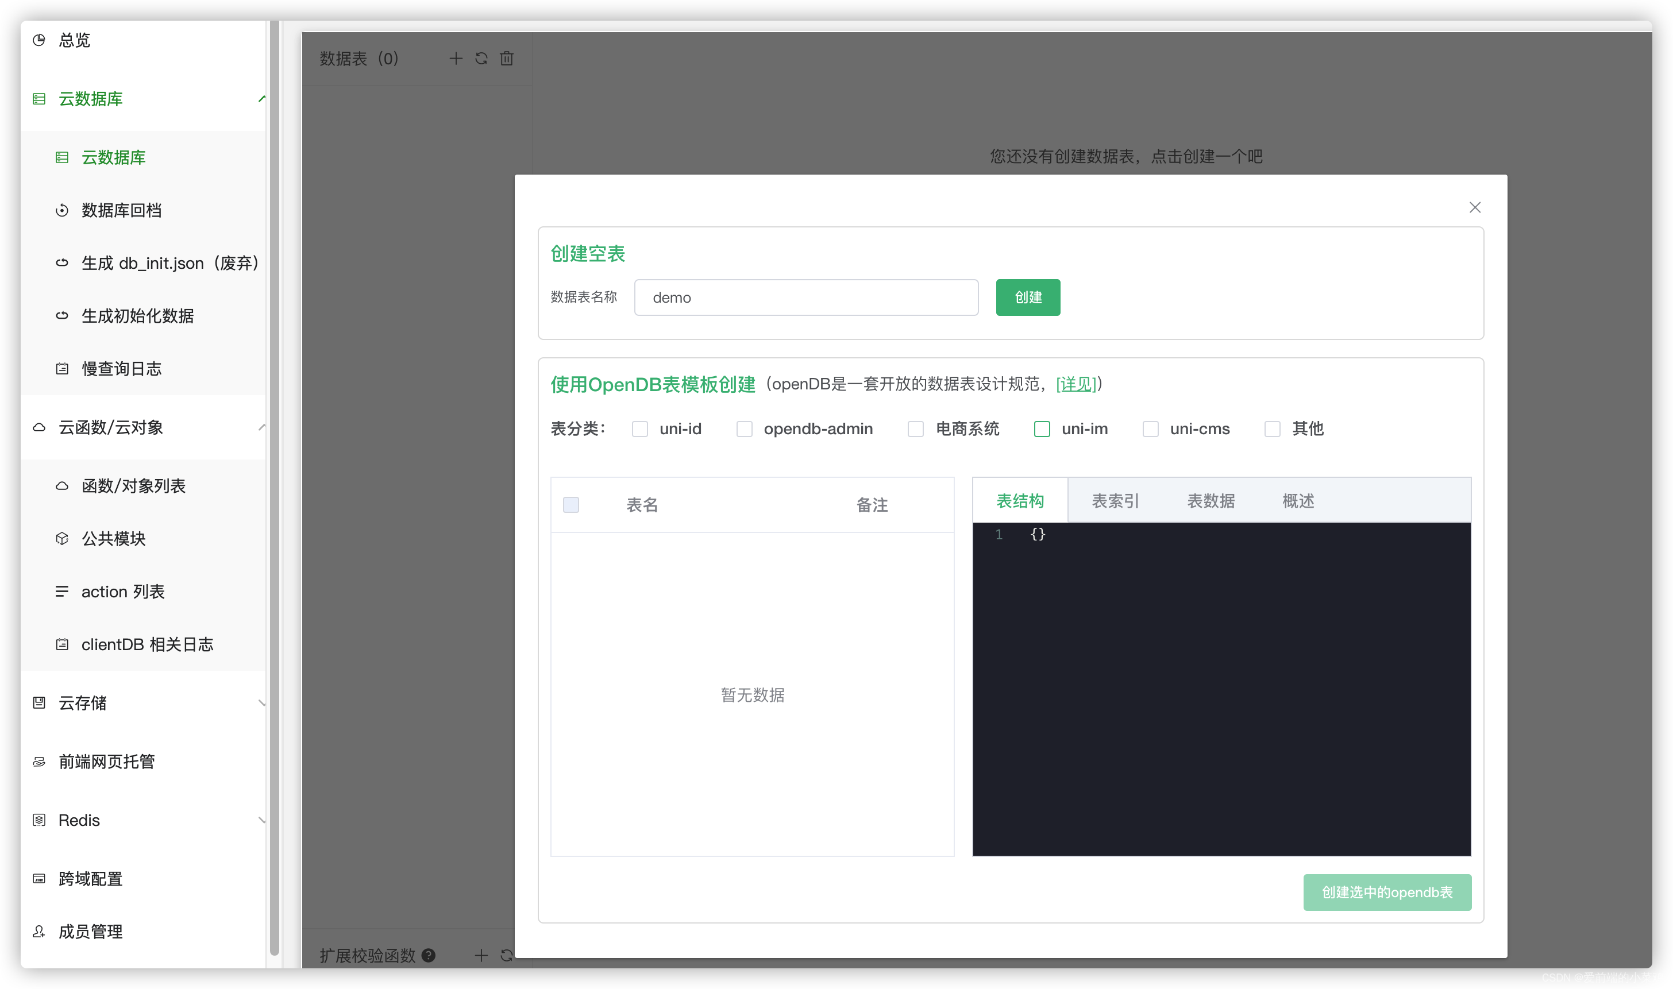The height and width of the screenshot is (989, 1673).
Task: Open the 概述 tab
Action: (x=1298, y=500)
